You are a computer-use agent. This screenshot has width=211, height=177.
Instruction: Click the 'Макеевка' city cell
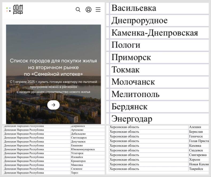click(88, 165)
